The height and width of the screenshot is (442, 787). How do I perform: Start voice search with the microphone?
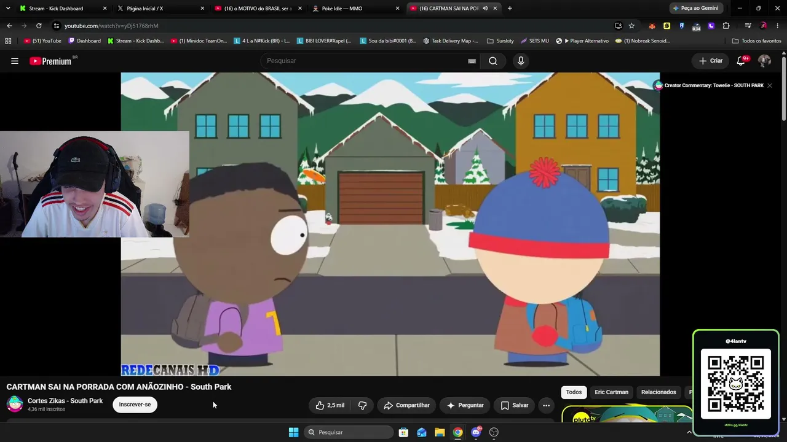(521, 61)
